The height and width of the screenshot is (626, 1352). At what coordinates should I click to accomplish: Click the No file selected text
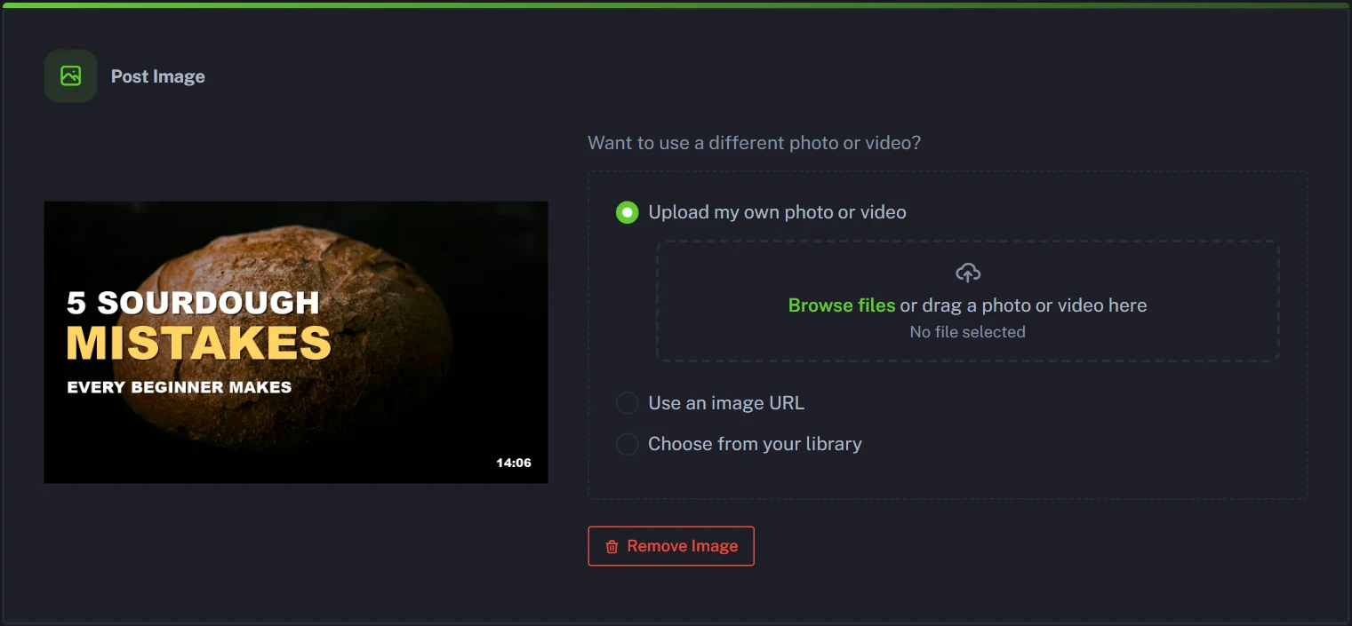tap(967, 332)
